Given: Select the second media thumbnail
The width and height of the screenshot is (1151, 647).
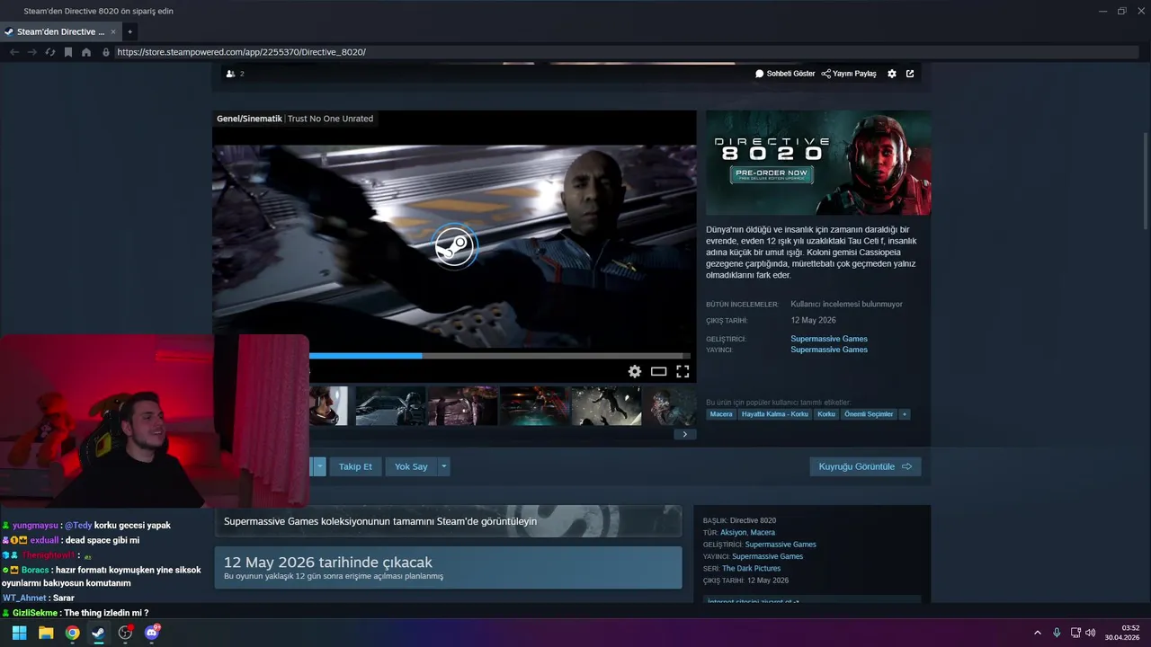Looking at the screenshot, I should [x=390, y=406].
